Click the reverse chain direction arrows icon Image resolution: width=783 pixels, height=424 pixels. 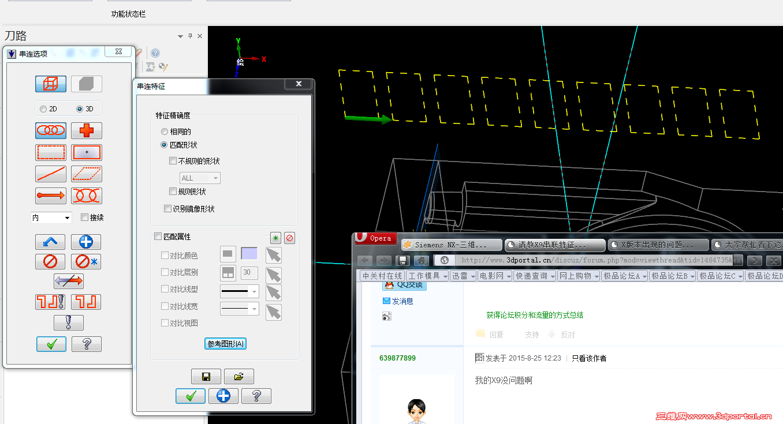tap(69, 281)
